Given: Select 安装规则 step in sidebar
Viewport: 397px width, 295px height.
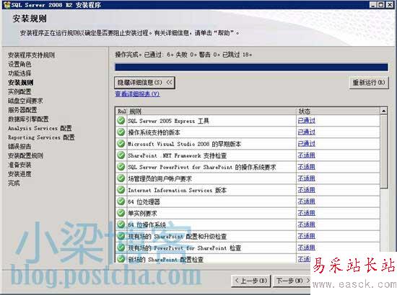Looking at the screenshot, I should [x=20, y=83].
